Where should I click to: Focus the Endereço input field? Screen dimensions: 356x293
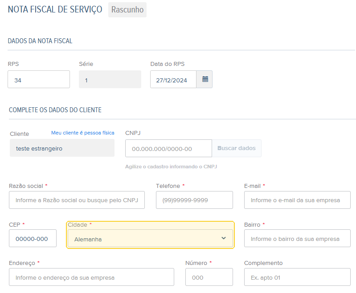[x=91, y=277]
